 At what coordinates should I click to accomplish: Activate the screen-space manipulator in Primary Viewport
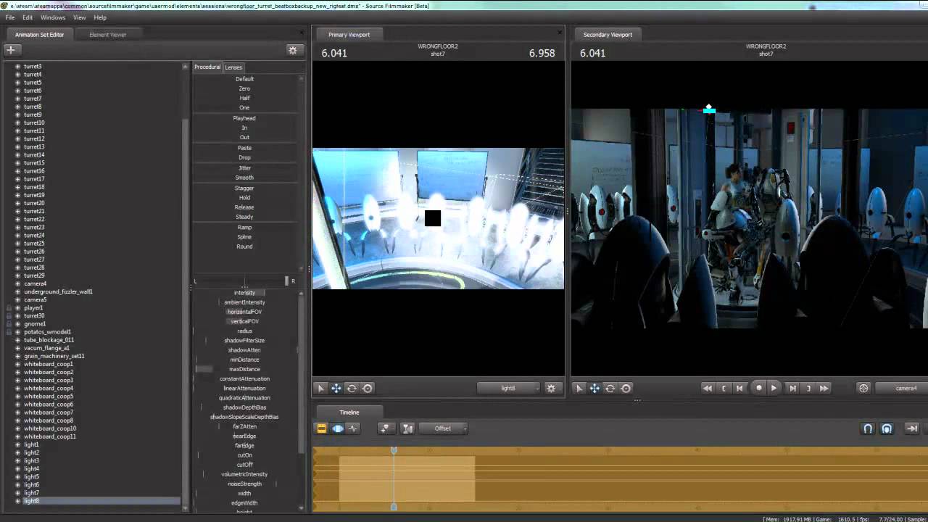click(368, 389)
